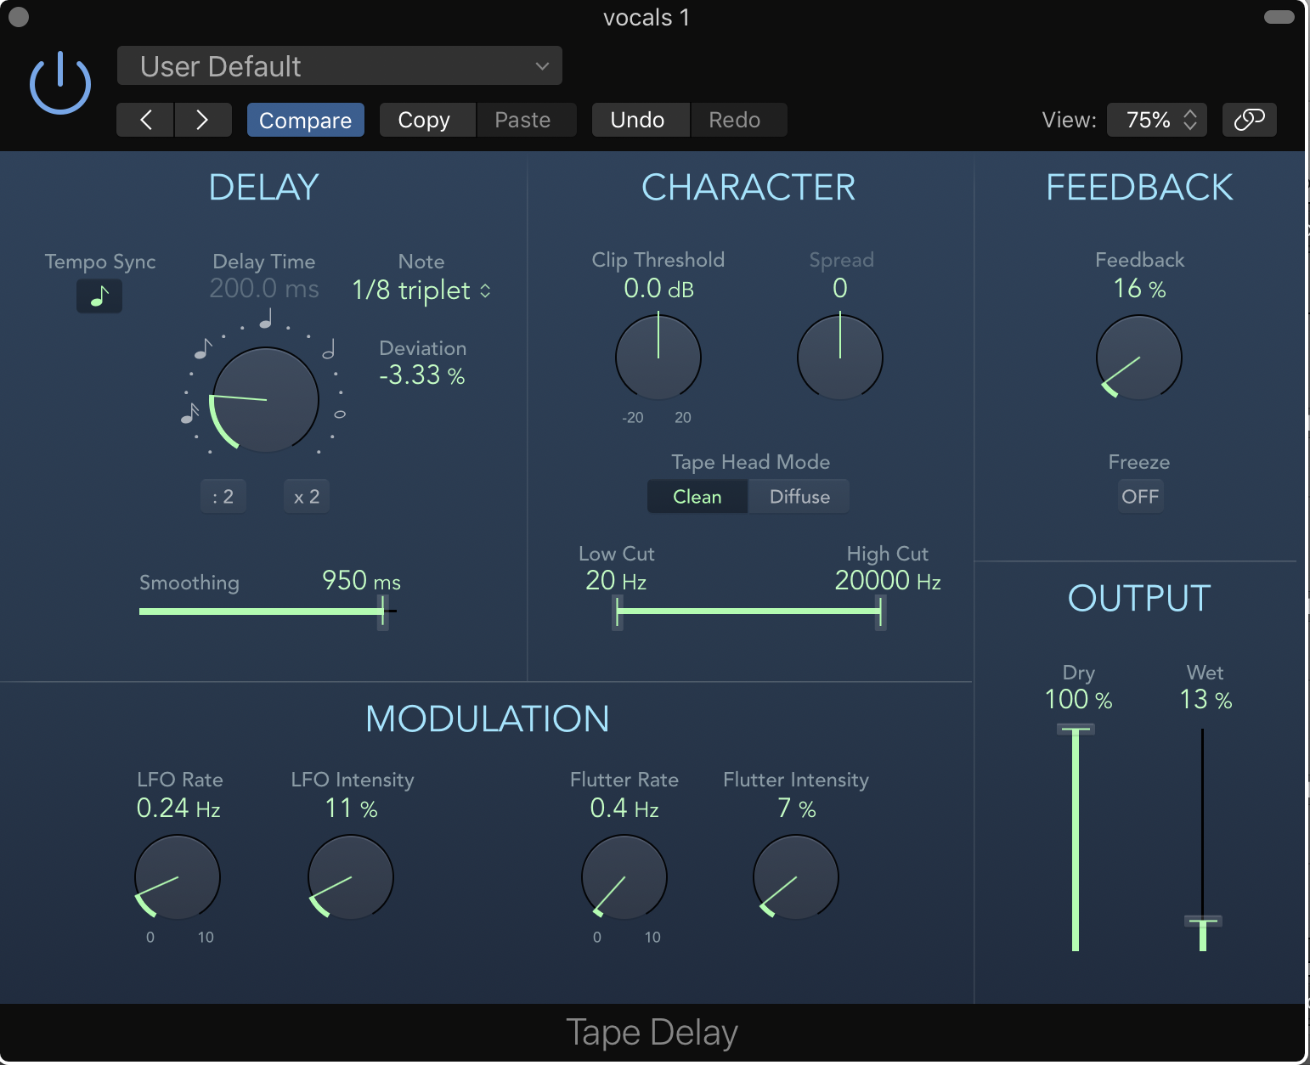
Task: Click the LFO Rate 0.24 Hz value
Action: tap(178, 809)
